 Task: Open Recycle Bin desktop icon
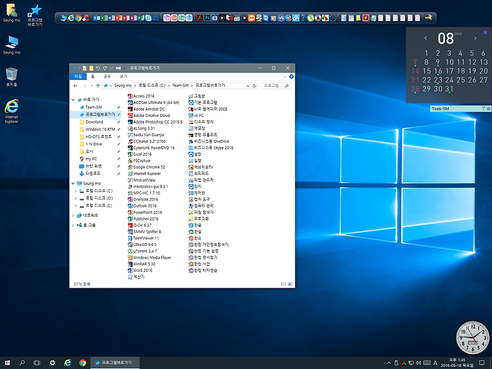point(12,77)
